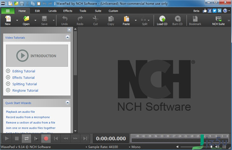Open the Mono channel dropdown

pyautogui.click(x=135, y=147)
